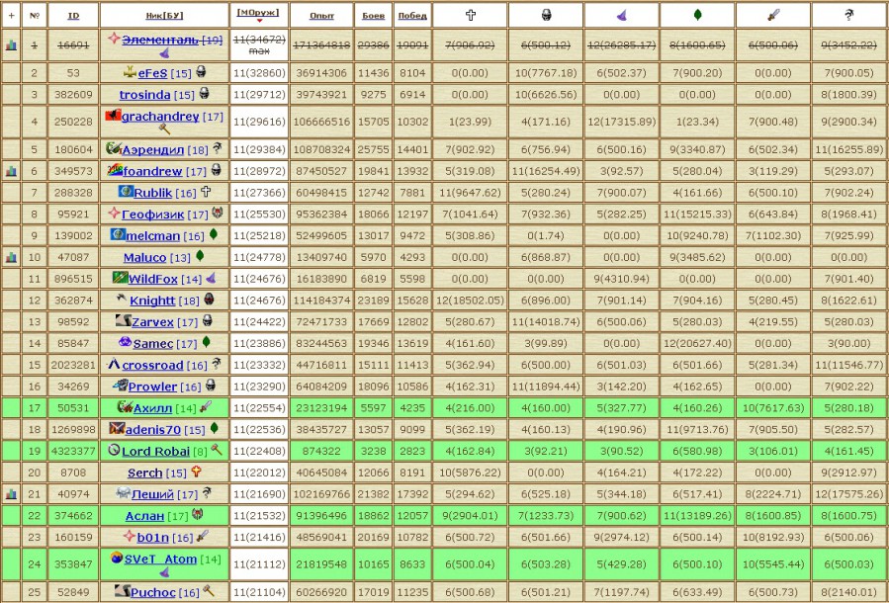Click the clan emblem beside crossroad
The image size is (889, 603).
pyautogui.click(x=114, y=364)
